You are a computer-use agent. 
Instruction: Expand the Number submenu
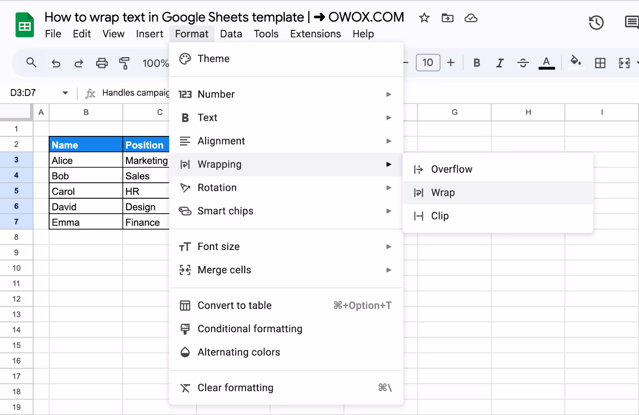pos(286,94)
